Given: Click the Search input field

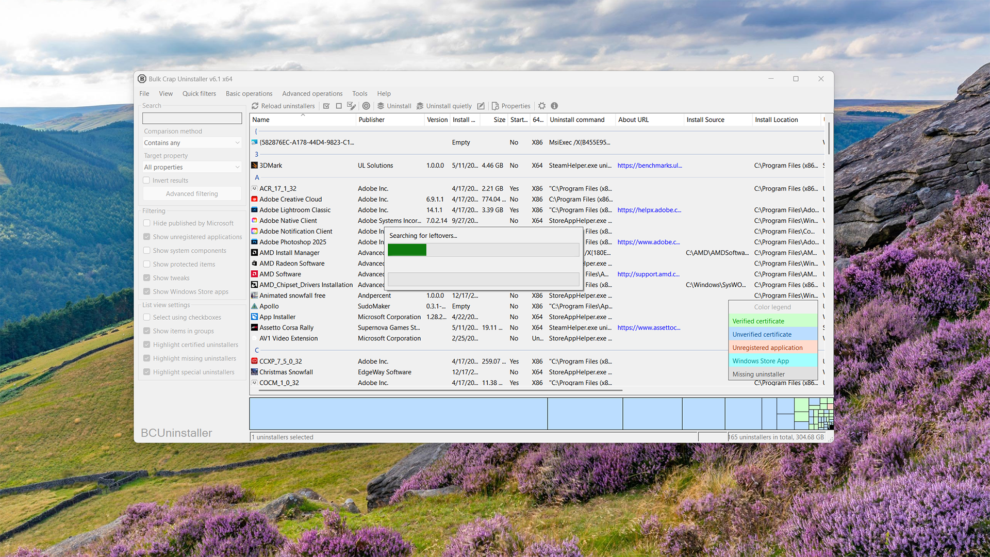Looking at the screenshot, I should pyautogui.click(x=192, y=118).
